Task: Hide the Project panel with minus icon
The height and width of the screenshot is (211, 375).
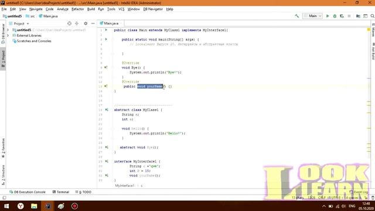Action: point(93,23)
